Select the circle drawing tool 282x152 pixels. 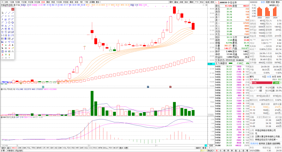(9, 22)
